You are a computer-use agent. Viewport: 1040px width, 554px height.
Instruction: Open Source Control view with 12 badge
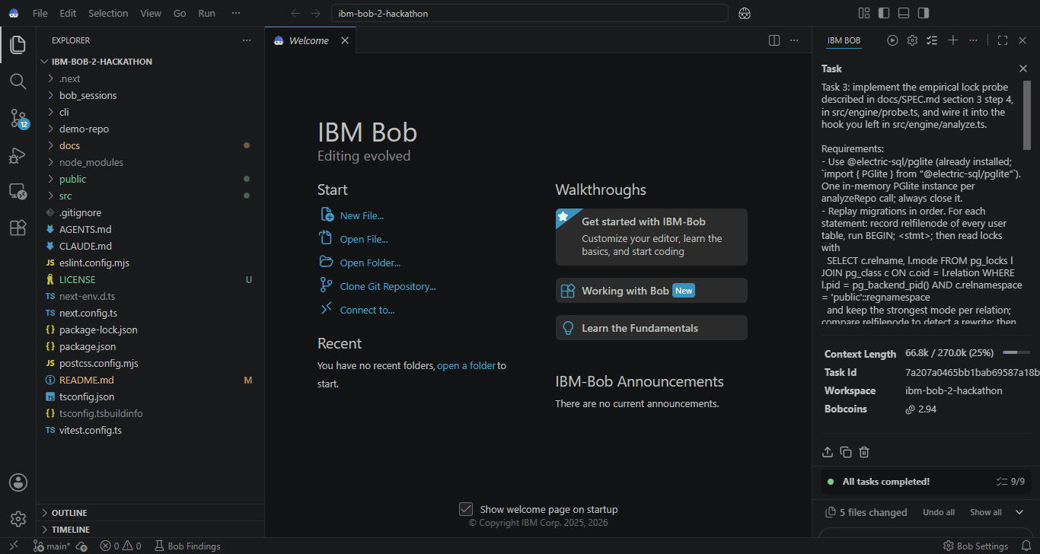[x=18, y=118]
